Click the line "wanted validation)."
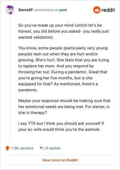 (36, 37)
